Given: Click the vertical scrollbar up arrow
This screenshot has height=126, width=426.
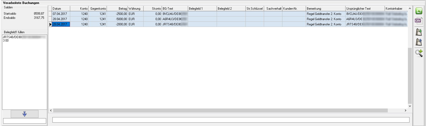Looking at the screenshot, I should click(410, 9).
